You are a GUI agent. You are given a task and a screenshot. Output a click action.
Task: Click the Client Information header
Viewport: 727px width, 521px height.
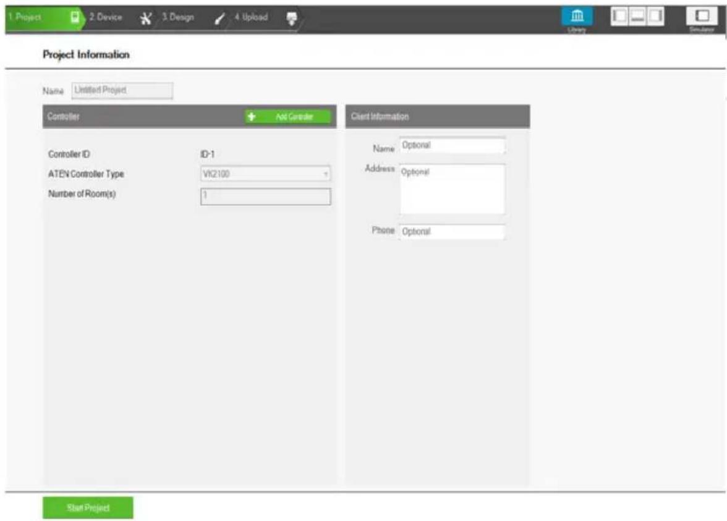pyautogui.click(x=438, y=116)
